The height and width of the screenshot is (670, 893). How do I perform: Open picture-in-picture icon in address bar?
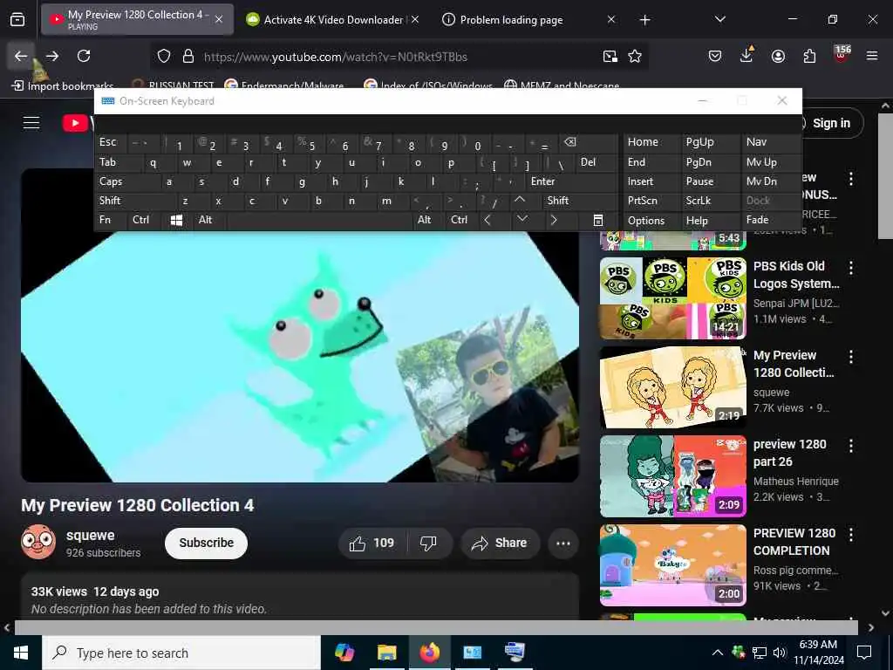tap(610, 57)
